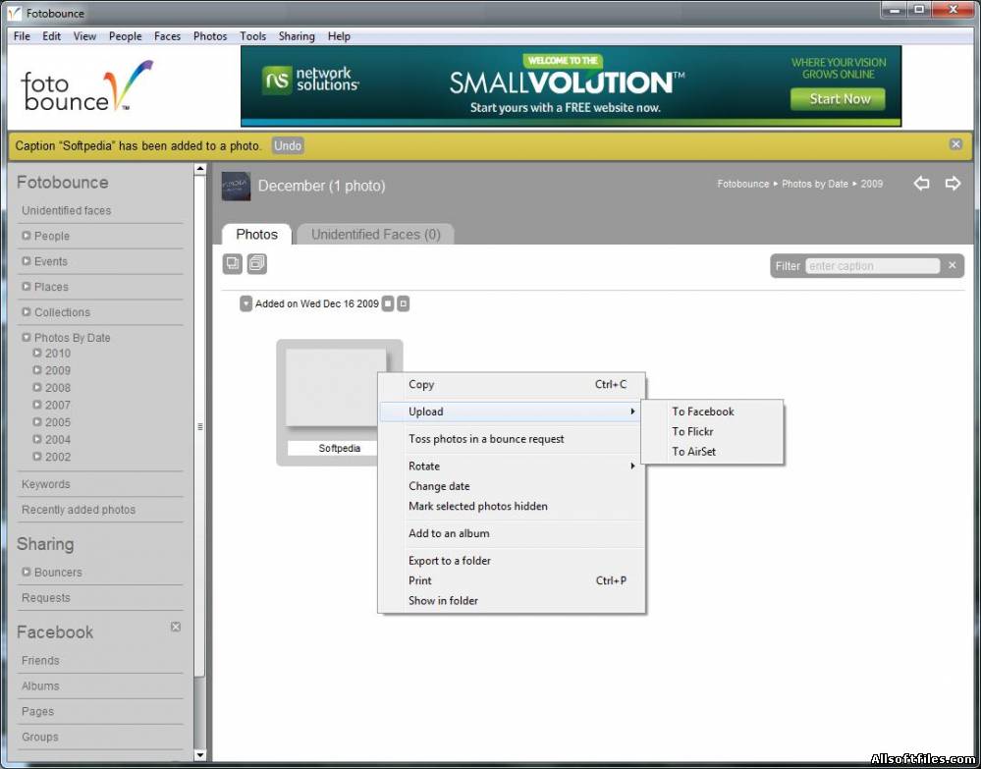Open the Tools menu
This screenshot has height=769, width=981.
pos(252,36)
